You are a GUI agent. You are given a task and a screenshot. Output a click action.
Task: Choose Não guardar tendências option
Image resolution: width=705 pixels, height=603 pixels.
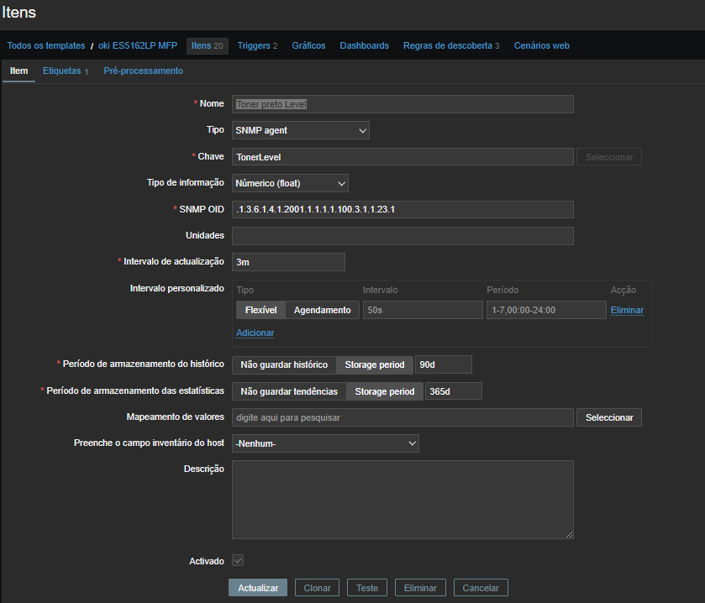289,391
